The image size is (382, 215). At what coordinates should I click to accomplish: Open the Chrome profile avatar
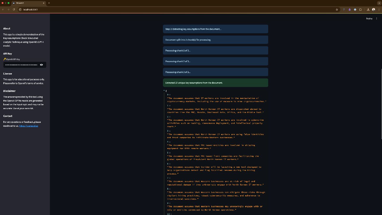(x=373, y=10)
